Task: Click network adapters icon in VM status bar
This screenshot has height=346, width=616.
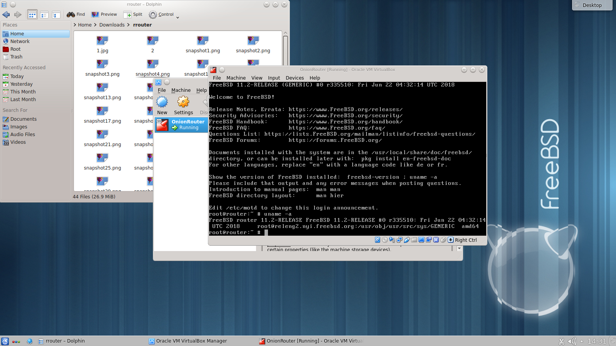Action: pyautogui.click(x=400, y=240)
